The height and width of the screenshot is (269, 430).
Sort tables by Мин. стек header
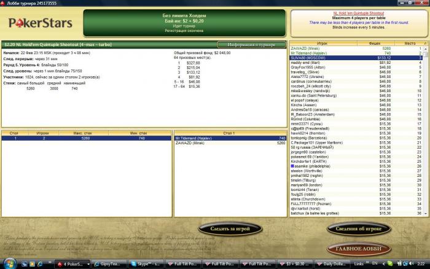point(139,133)
